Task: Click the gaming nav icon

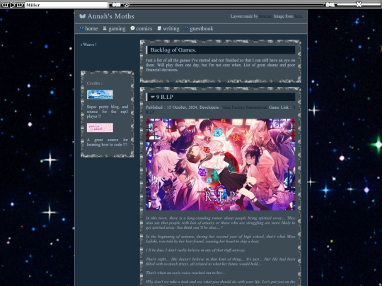Action: (105, 28)
